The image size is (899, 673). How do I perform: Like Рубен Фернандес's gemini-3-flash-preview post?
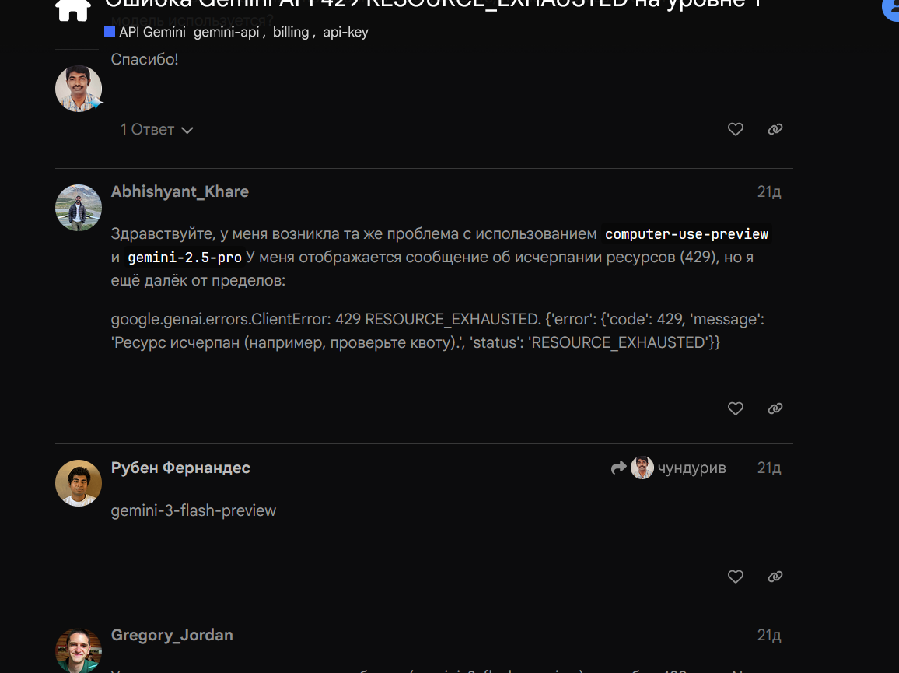coord(735,577)
